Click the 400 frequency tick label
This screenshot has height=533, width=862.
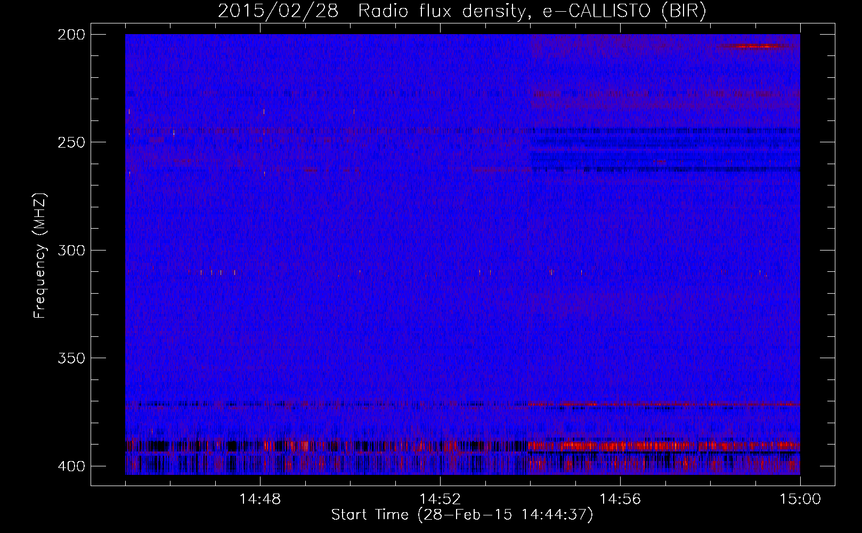point(71,466)
